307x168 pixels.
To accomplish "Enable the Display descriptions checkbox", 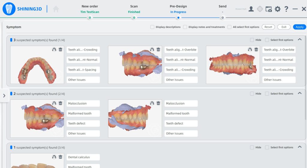I will [152, 27].
